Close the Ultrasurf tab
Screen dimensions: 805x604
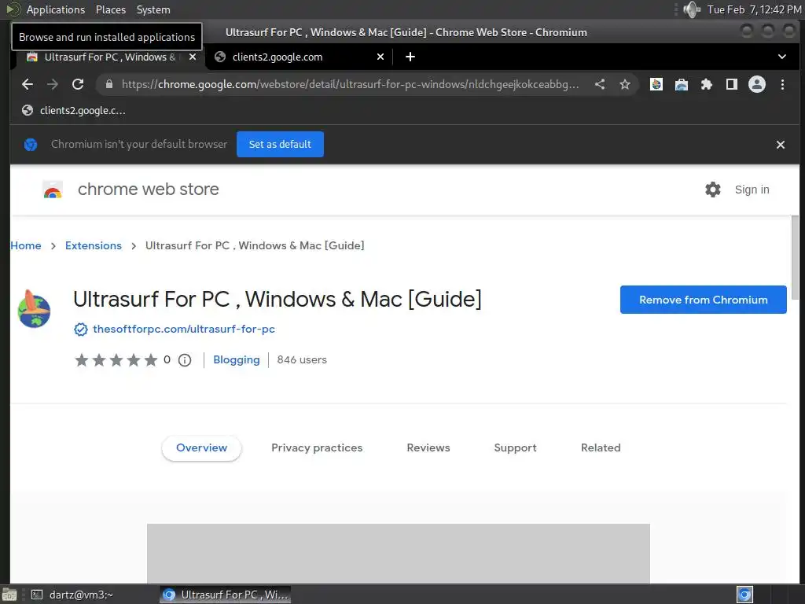coord(193,57)
